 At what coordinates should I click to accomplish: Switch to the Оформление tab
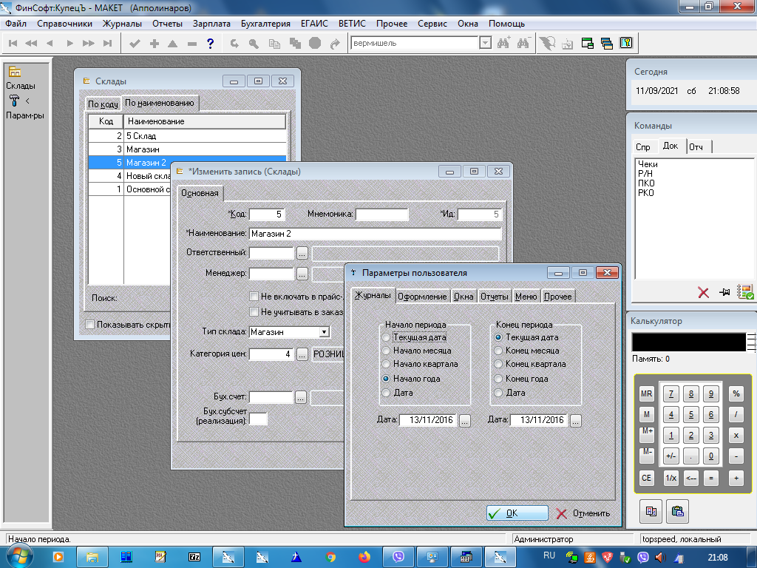[422, 297]
